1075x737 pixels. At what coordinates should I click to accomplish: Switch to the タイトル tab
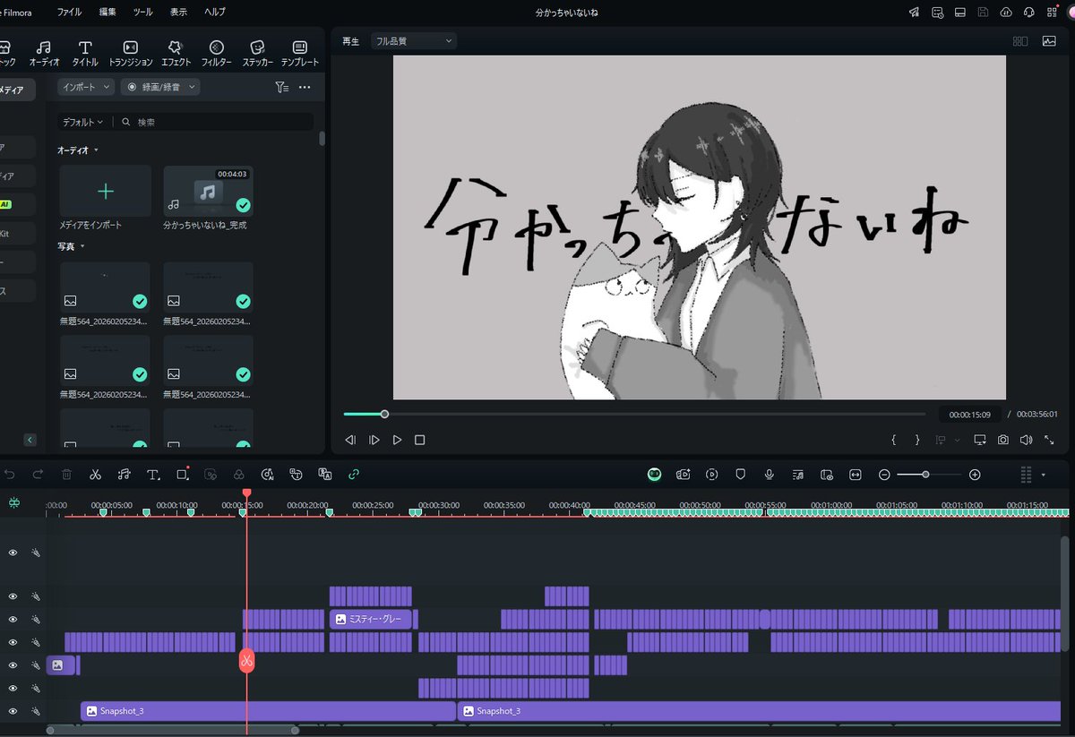point(85,54)
